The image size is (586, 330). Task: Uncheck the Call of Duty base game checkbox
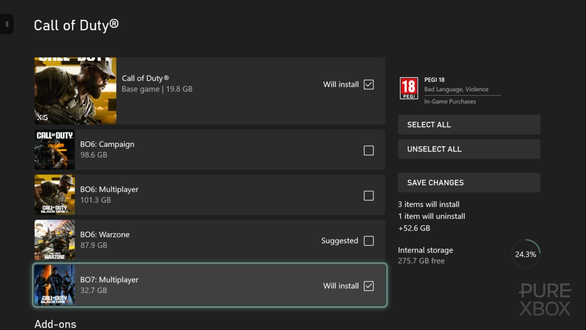(x=368, y=85)
